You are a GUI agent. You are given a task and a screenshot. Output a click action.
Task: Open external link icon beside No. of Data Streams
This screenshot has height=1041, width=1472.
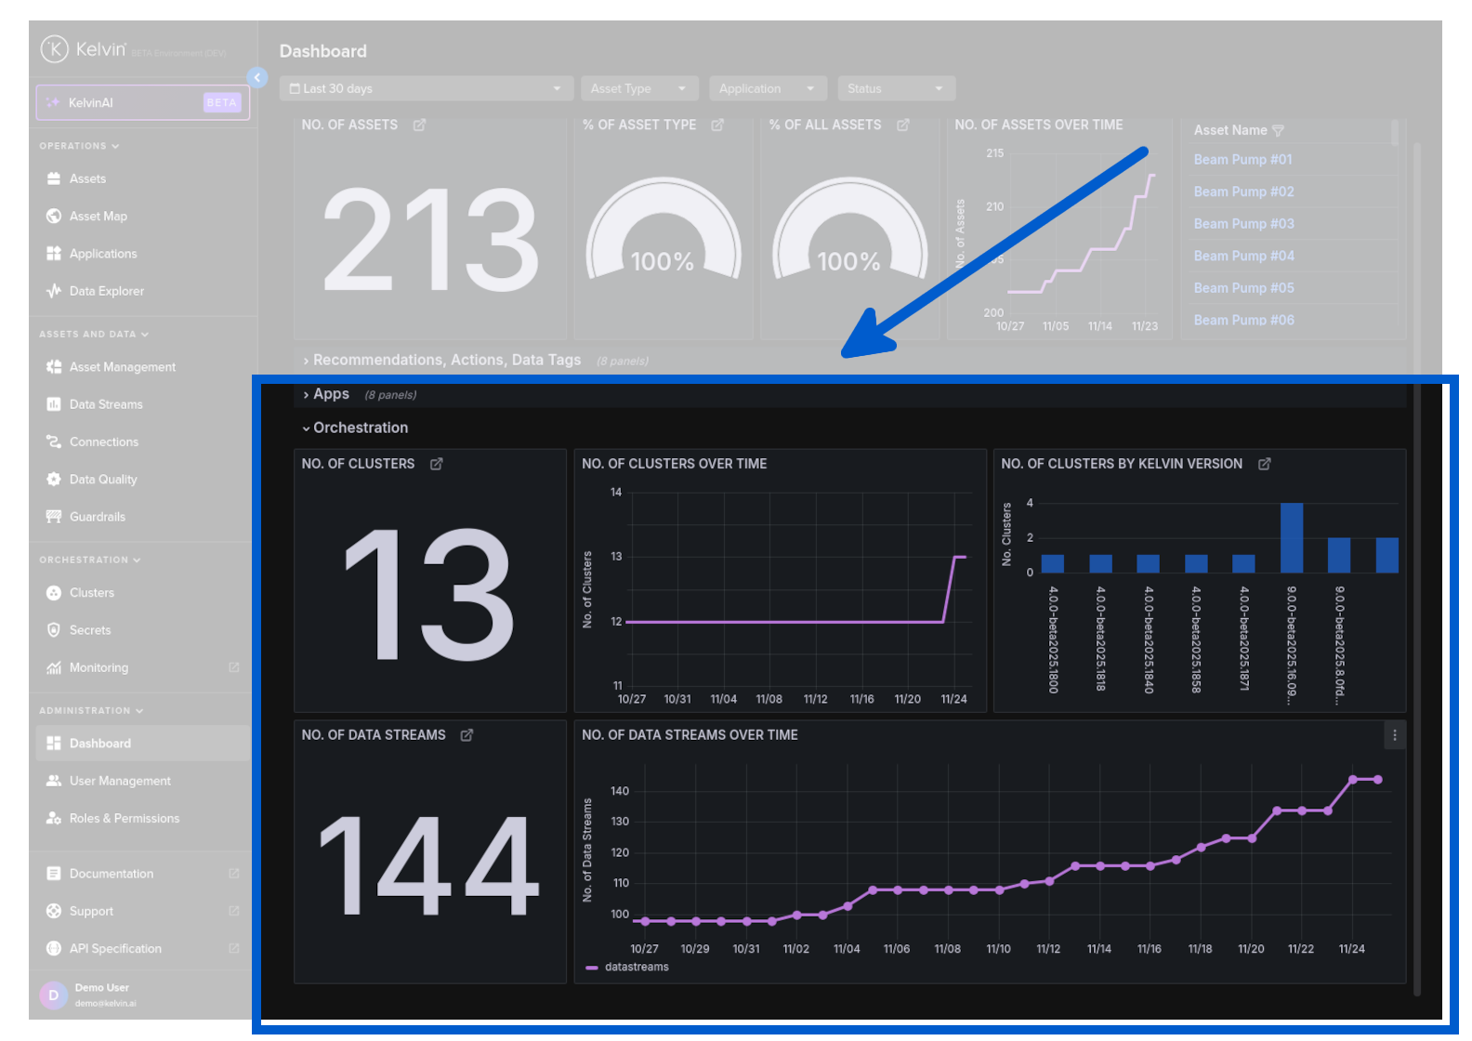[467, 735]
